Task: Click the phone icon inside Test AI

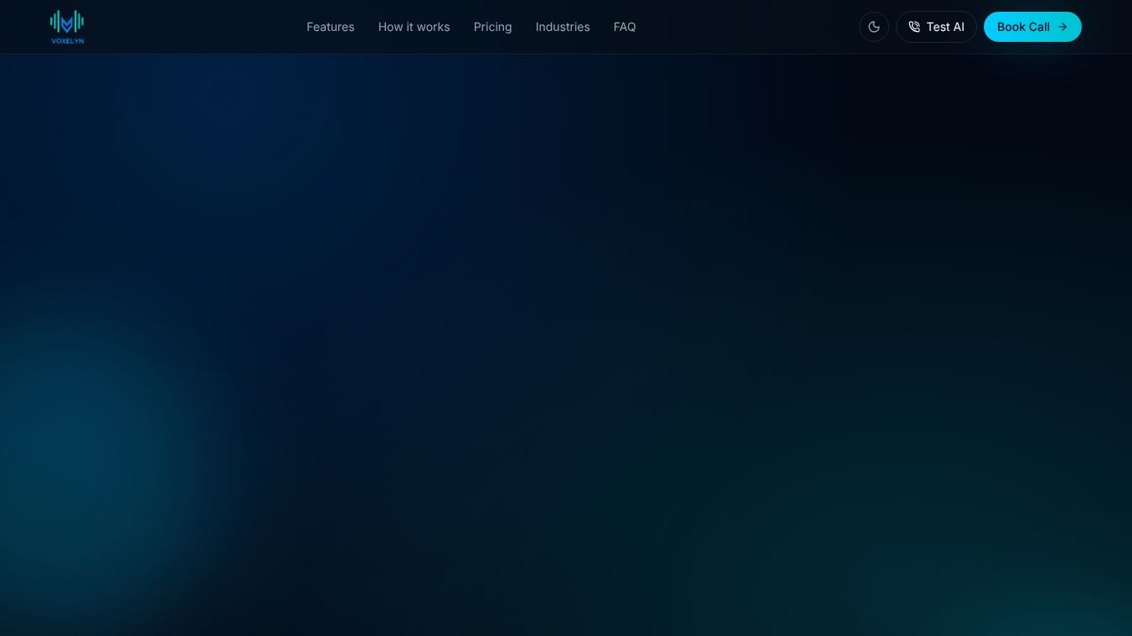Action: 914,27
